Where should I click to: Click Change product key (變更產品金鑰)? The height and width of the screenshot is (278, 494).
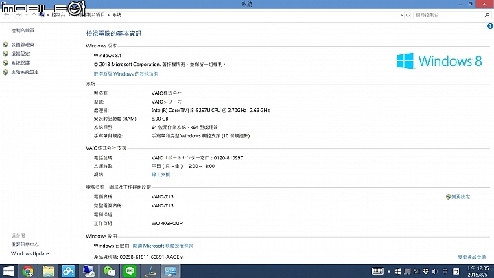[x=472, y=257]
